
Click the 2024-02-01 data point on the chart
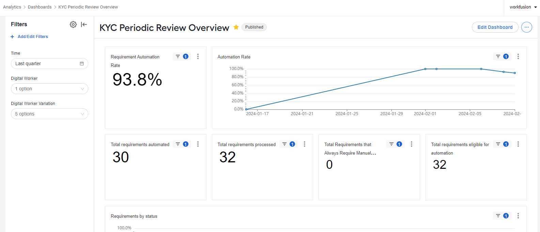425,69
